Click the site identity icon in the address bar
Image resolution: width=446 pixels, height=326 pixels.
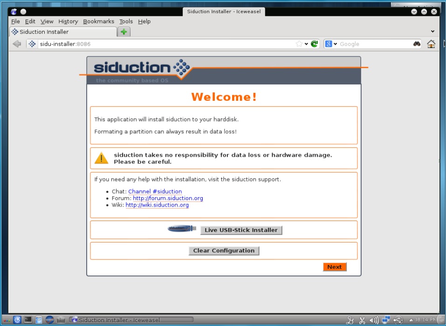(x=32, y=44)
